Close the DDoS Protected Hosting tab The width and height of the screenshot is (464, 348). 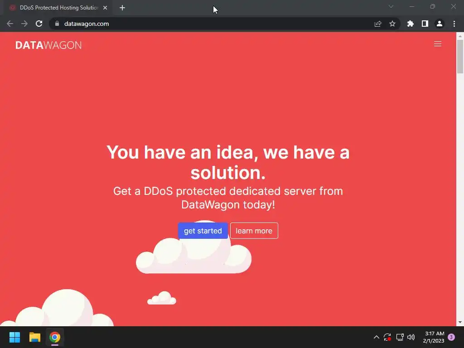(x=105, y=8)
